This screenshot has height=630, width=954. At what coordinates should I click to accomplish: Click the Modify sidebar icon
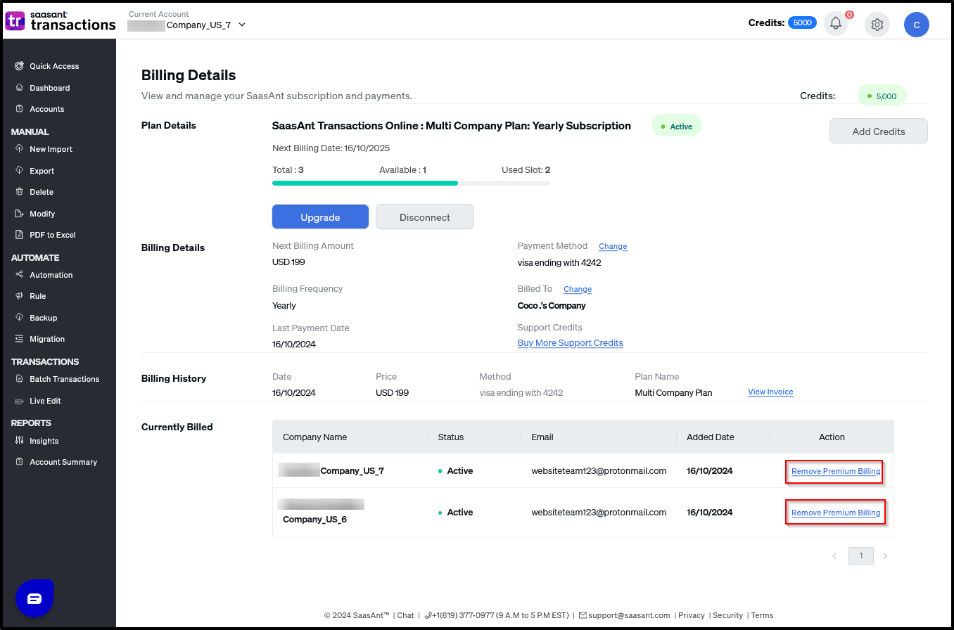[x=19, y=214]
